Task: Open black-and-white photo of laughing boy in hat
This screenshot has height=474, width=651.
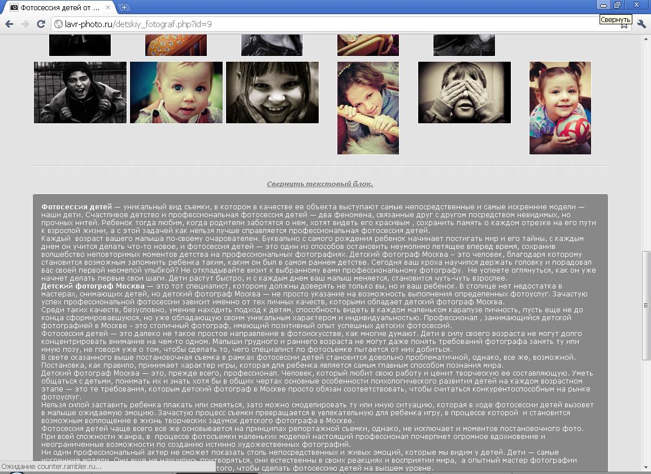Action: (80, 92)
